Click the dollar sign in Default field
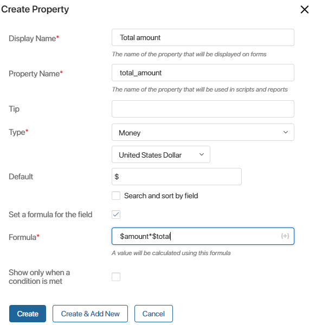Image resolution: width=309 pixels, height=325 pixels. [117, 177]
